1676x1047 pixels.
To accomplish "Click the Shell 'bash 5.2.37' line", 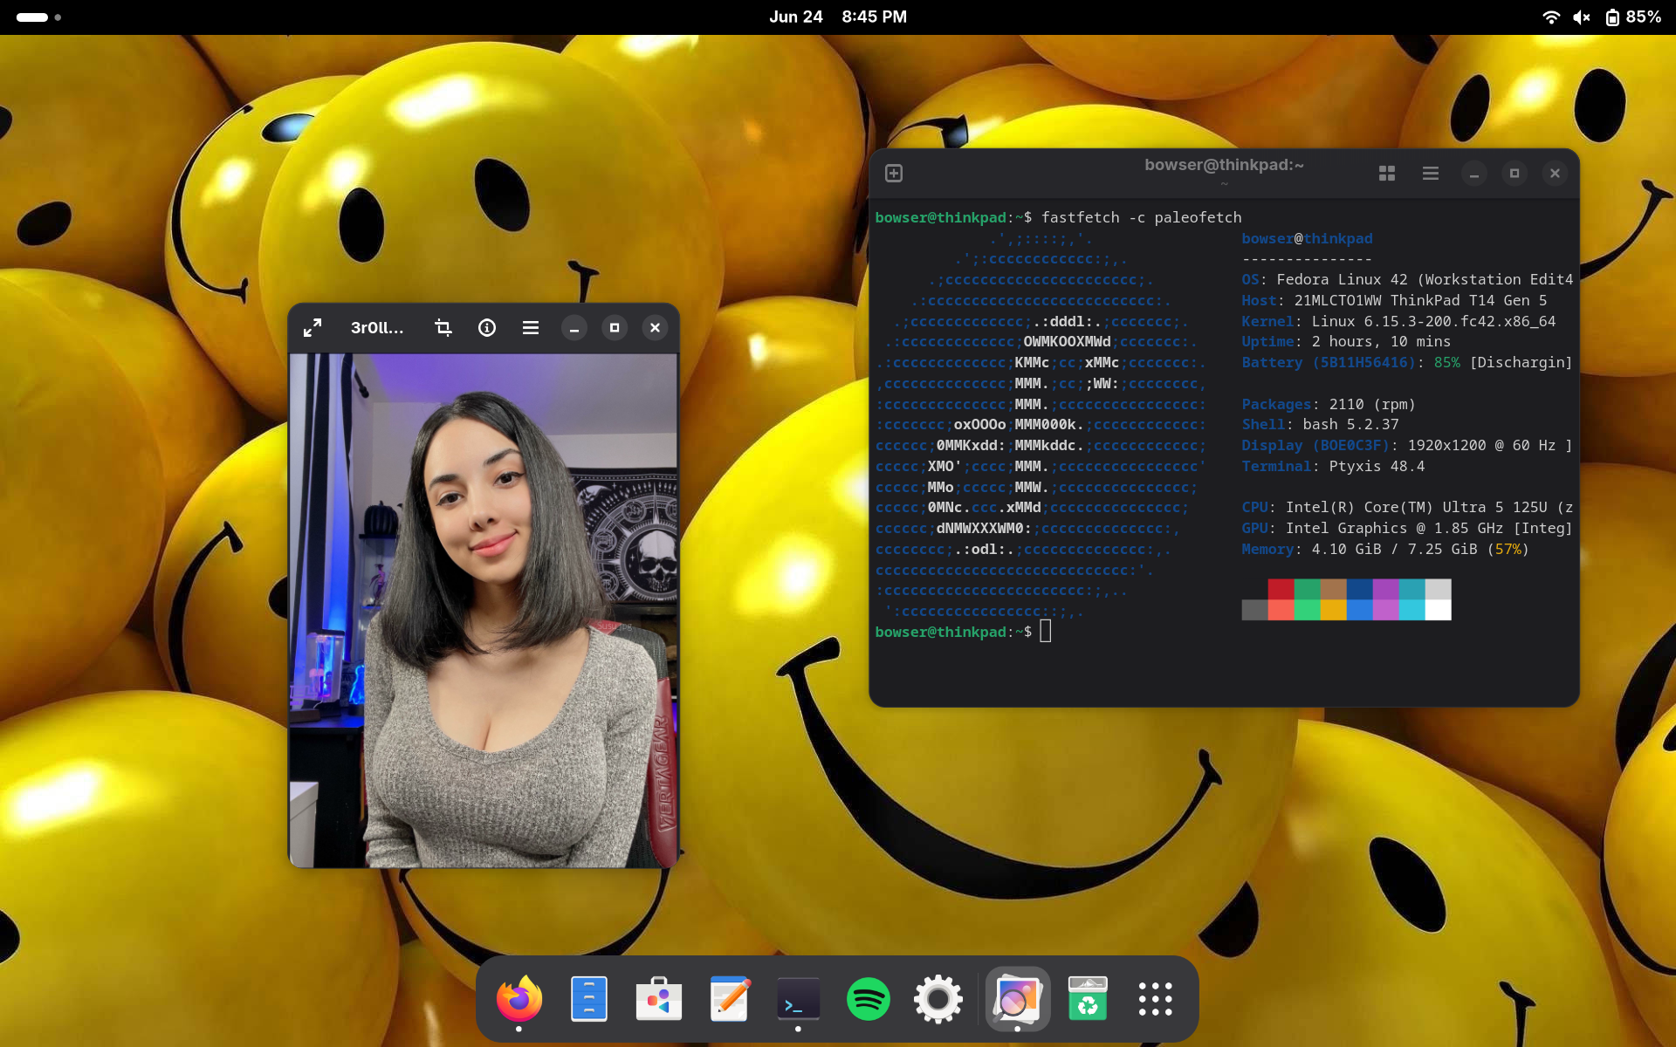I will (1320, 424).
